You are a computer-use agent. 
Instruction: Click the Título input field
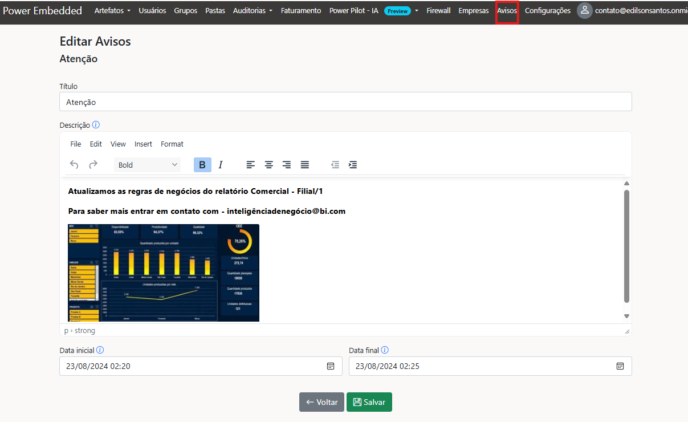point(345,102)
